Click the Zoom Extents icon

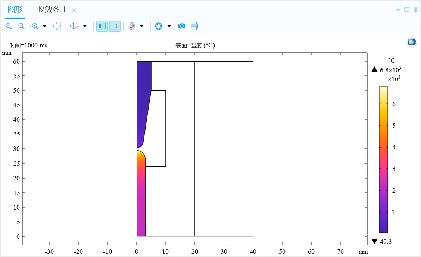(57, 26)
